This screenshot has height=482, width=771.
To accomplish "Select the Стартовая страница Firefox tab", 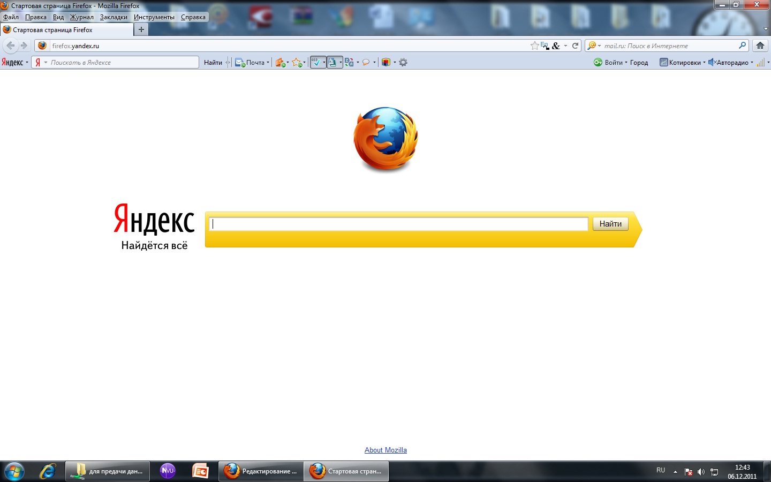I will click(66, 30).
